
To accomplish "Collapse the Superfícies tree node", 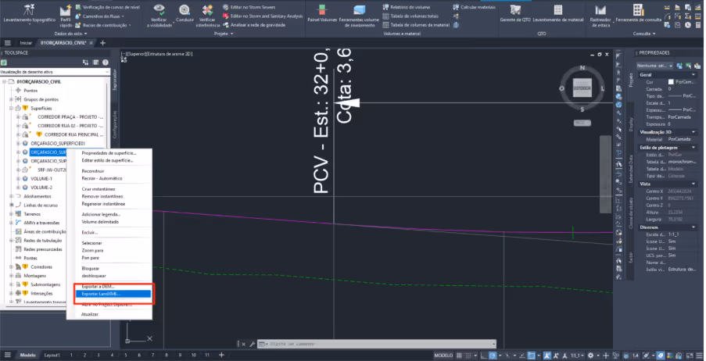I will [x=12, y=108].
